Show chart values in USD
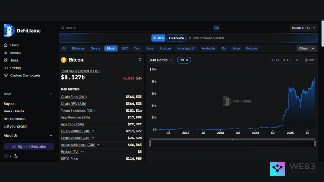 pyautogui.click(x=275, y=60)
